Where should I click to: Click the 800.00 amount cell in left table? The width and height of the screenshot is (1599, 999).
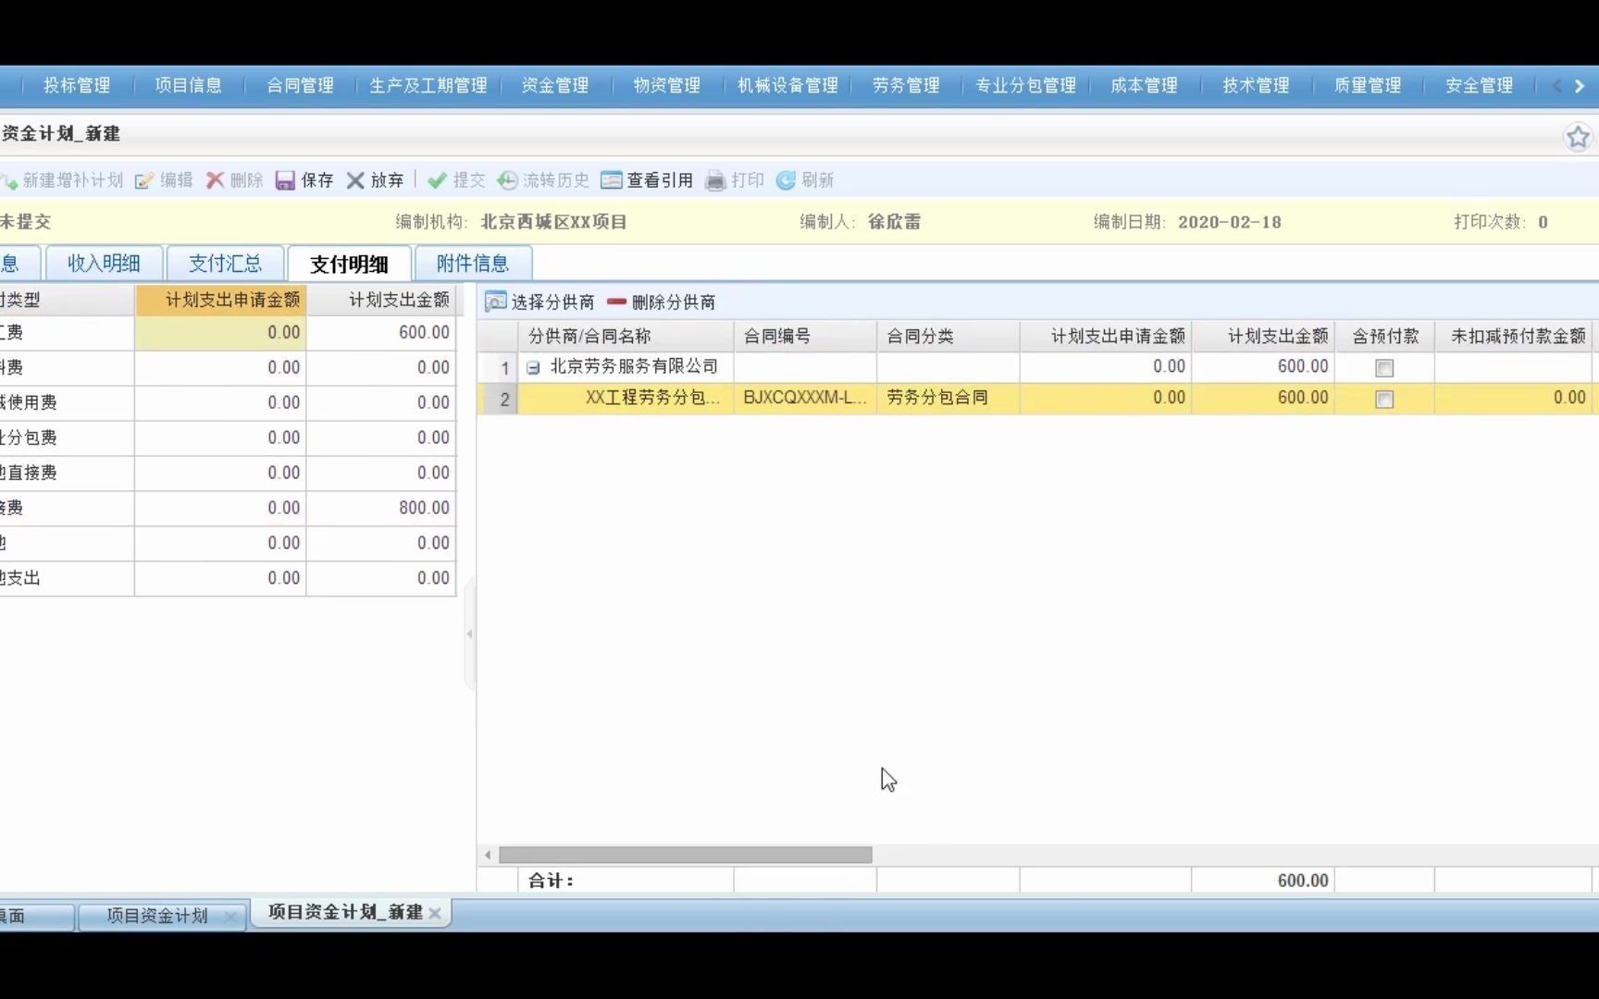[381, 508]
